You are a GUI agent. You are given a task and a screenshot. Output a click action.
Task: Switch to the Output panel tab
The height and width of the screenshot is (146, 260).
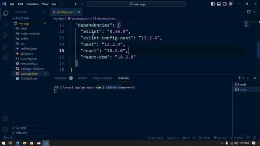point(82,78)
